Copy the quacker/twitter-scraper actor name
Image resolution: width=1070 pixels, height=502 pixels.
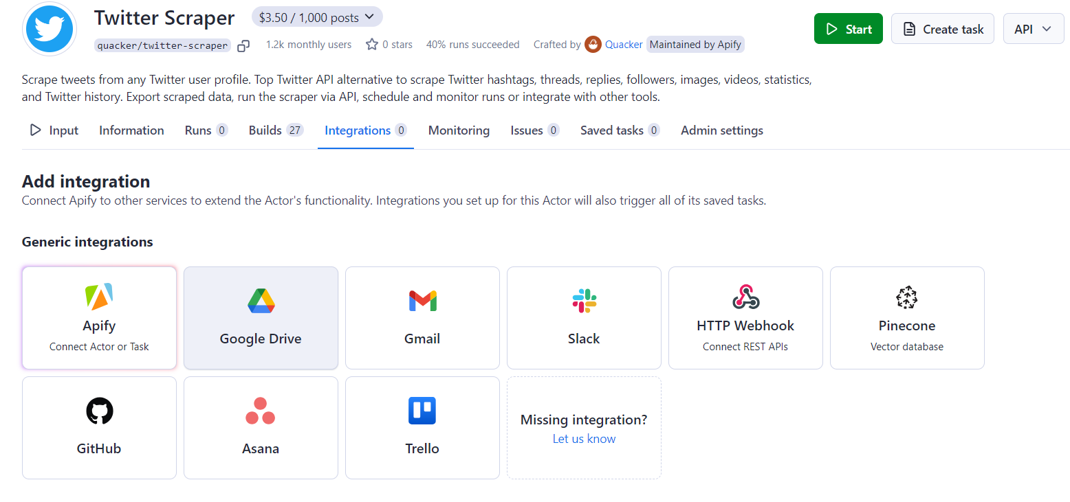coord(243,46)
